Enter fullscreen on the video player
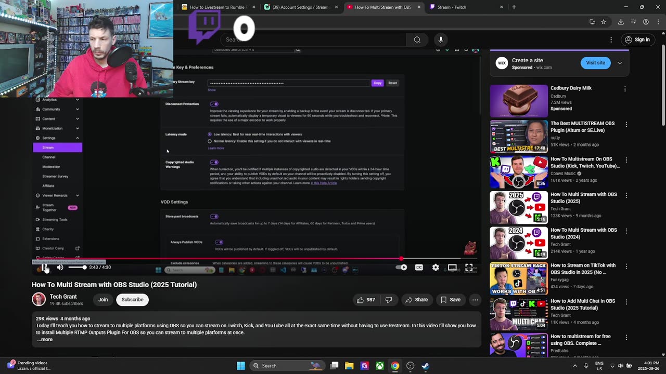This screenshot has width=666, height=374. tap(469, 268)
